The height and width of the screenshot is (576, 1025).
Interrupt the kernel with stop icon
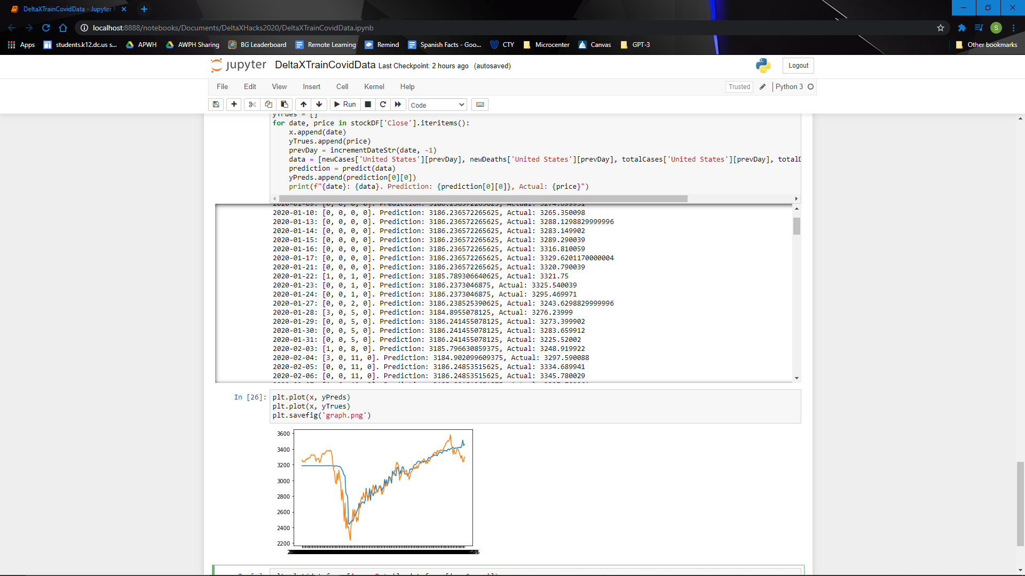(368, 105)
